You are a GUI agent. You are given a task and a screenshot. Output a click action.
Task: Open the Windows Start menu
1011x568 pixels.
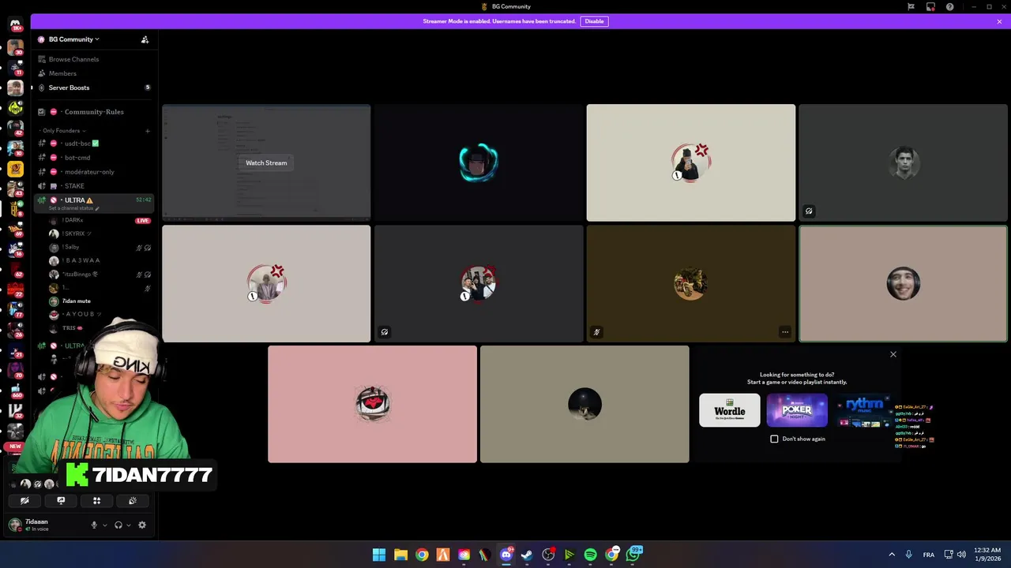[379, 555]
